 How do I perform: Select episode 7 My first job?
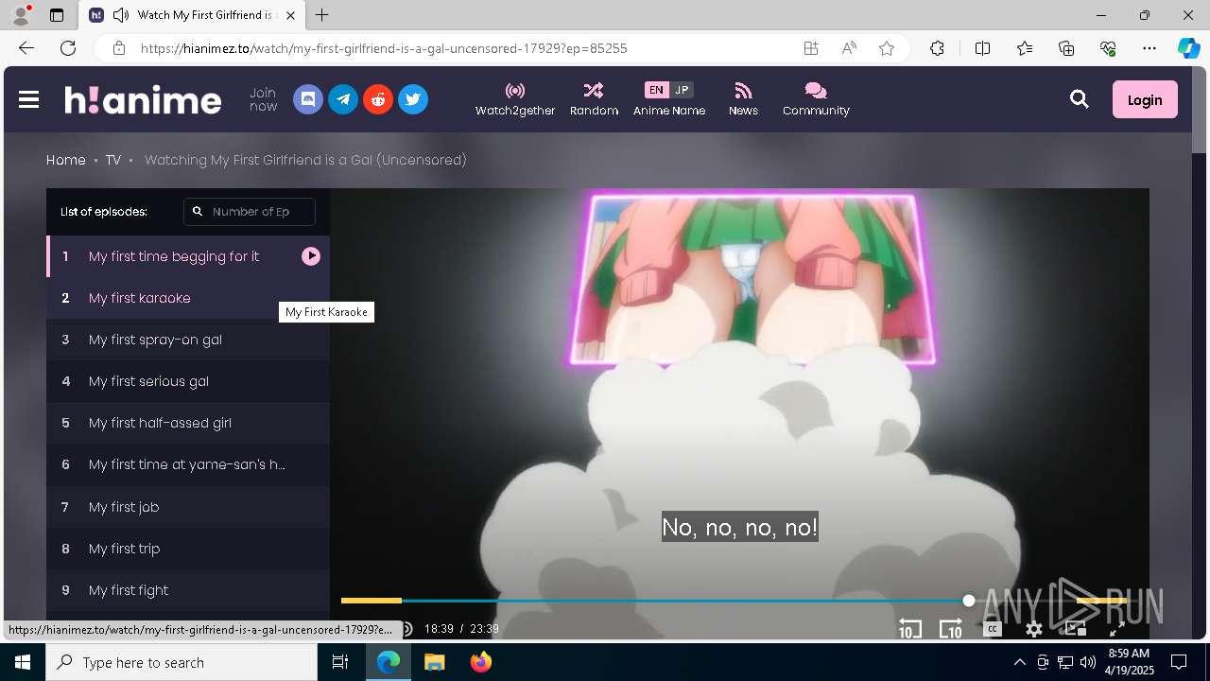tap(188, 507)
